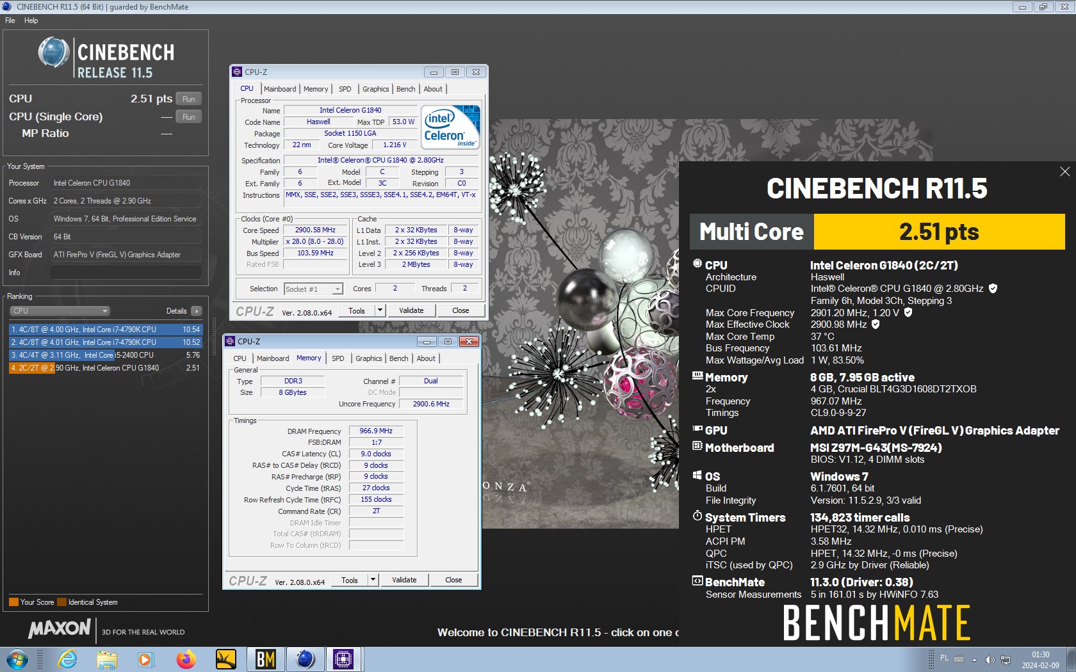The height and width of the screenshot is (672, 1076).
Task: Click the verified shield after 2900.98 MHz
Action: (876, 324)
